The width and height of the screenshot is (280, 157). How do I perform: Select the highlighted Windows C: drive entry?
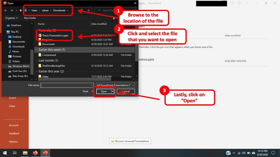pos(19,66)
